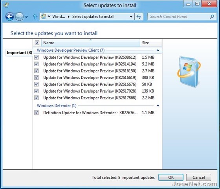Select the row text for KB2616150 update
This screenshot has width=220, height=189.
pos(90,71)
